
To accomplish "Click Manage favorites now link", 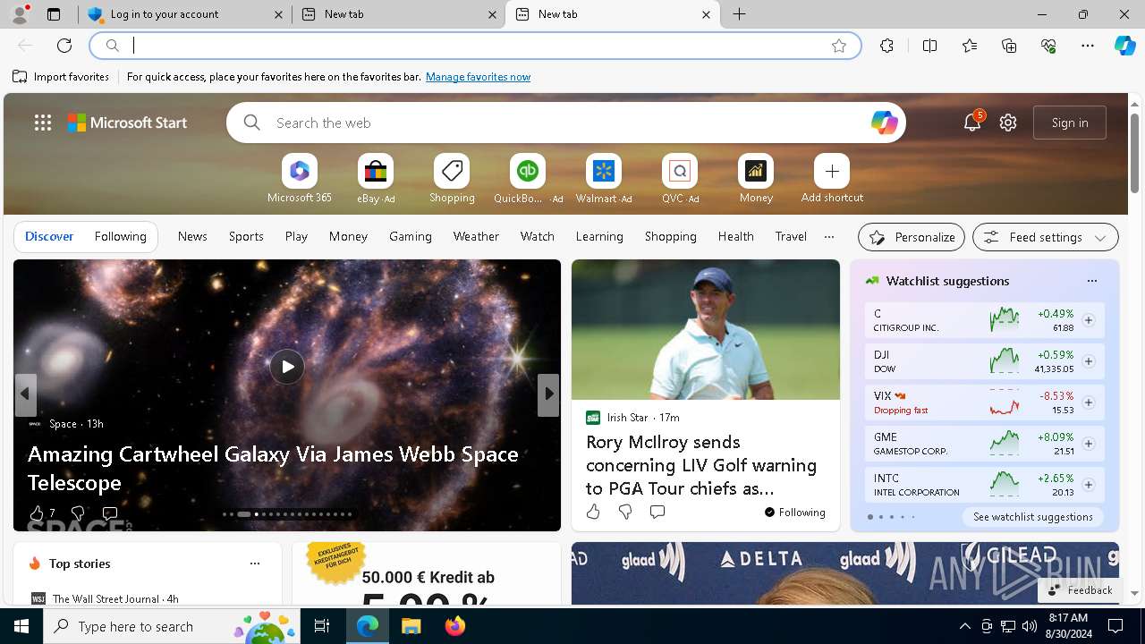I will pyautogui.click(x=478, y=77).
